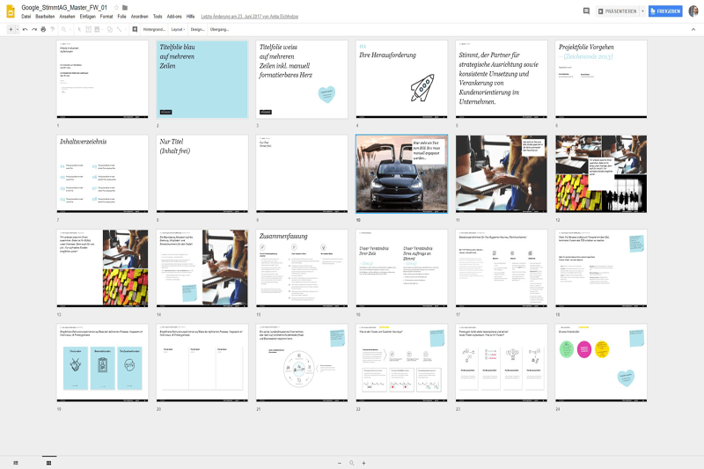Open the Einfügen menu
704x469 pixels.
pos(87,17)
